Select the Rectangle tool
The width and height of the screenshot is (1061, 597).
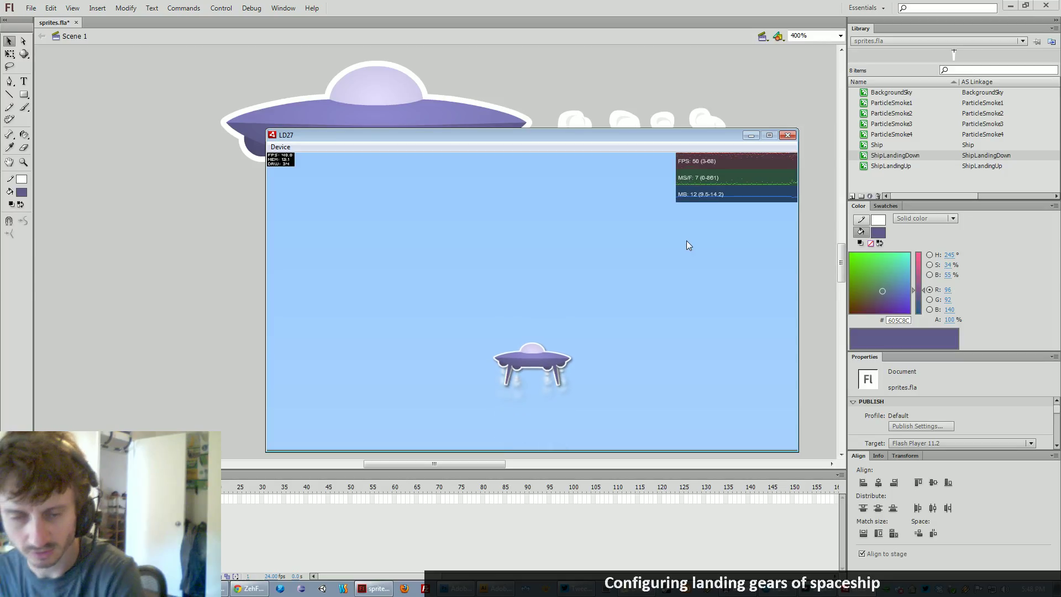(x=24, y=95)
